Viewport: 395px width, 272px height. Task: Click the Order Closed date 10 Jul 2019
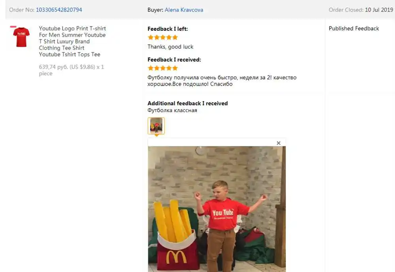(x=379, y=10)
